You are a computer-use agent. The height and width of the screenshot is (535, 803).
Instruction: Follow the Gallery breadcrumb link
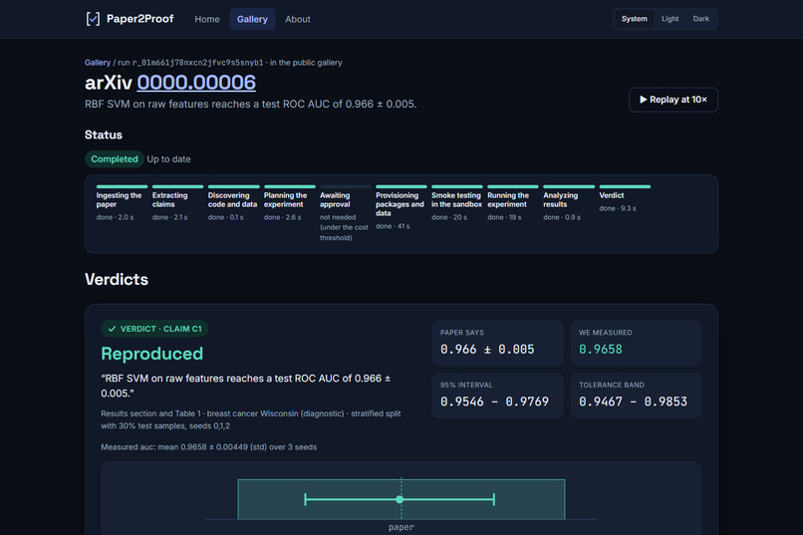[x=98, y=63]
